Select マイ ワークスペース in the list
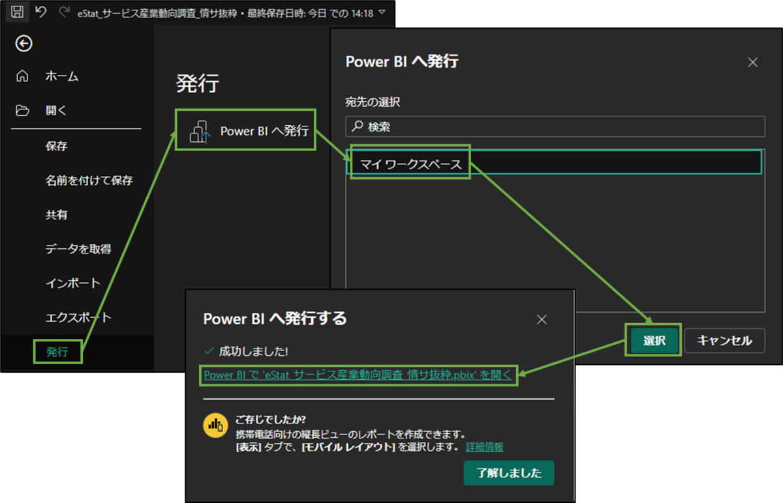The width and height of the screenshot is (783, 503). click(x=555, y=162)
